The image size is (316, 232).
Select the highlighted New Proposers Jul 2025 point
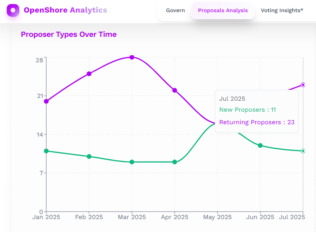tap(303, 151)
